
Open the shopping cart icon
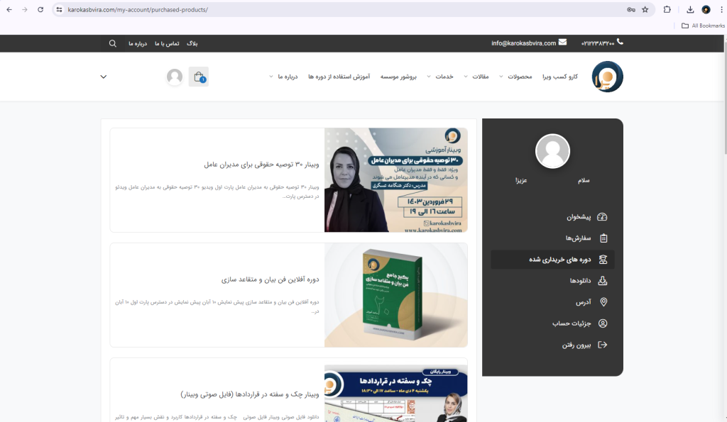pos(199,77)
